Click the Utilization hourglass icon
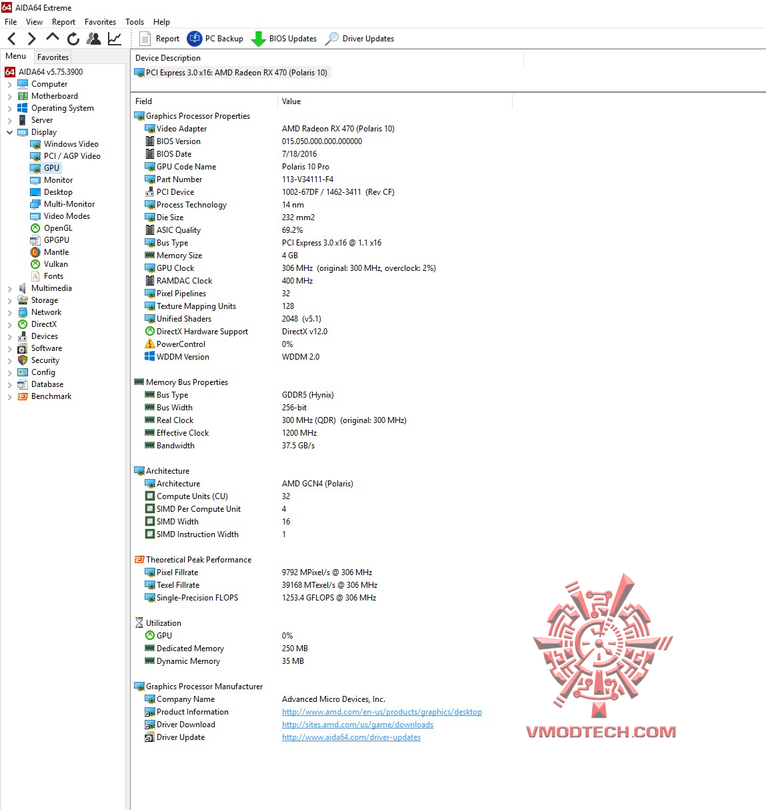 click(x=139, y=623)
